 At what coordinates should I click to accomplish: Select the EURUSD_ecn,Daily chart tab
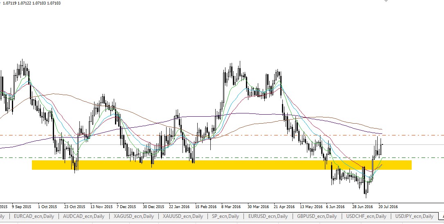(x=268, y=216)
